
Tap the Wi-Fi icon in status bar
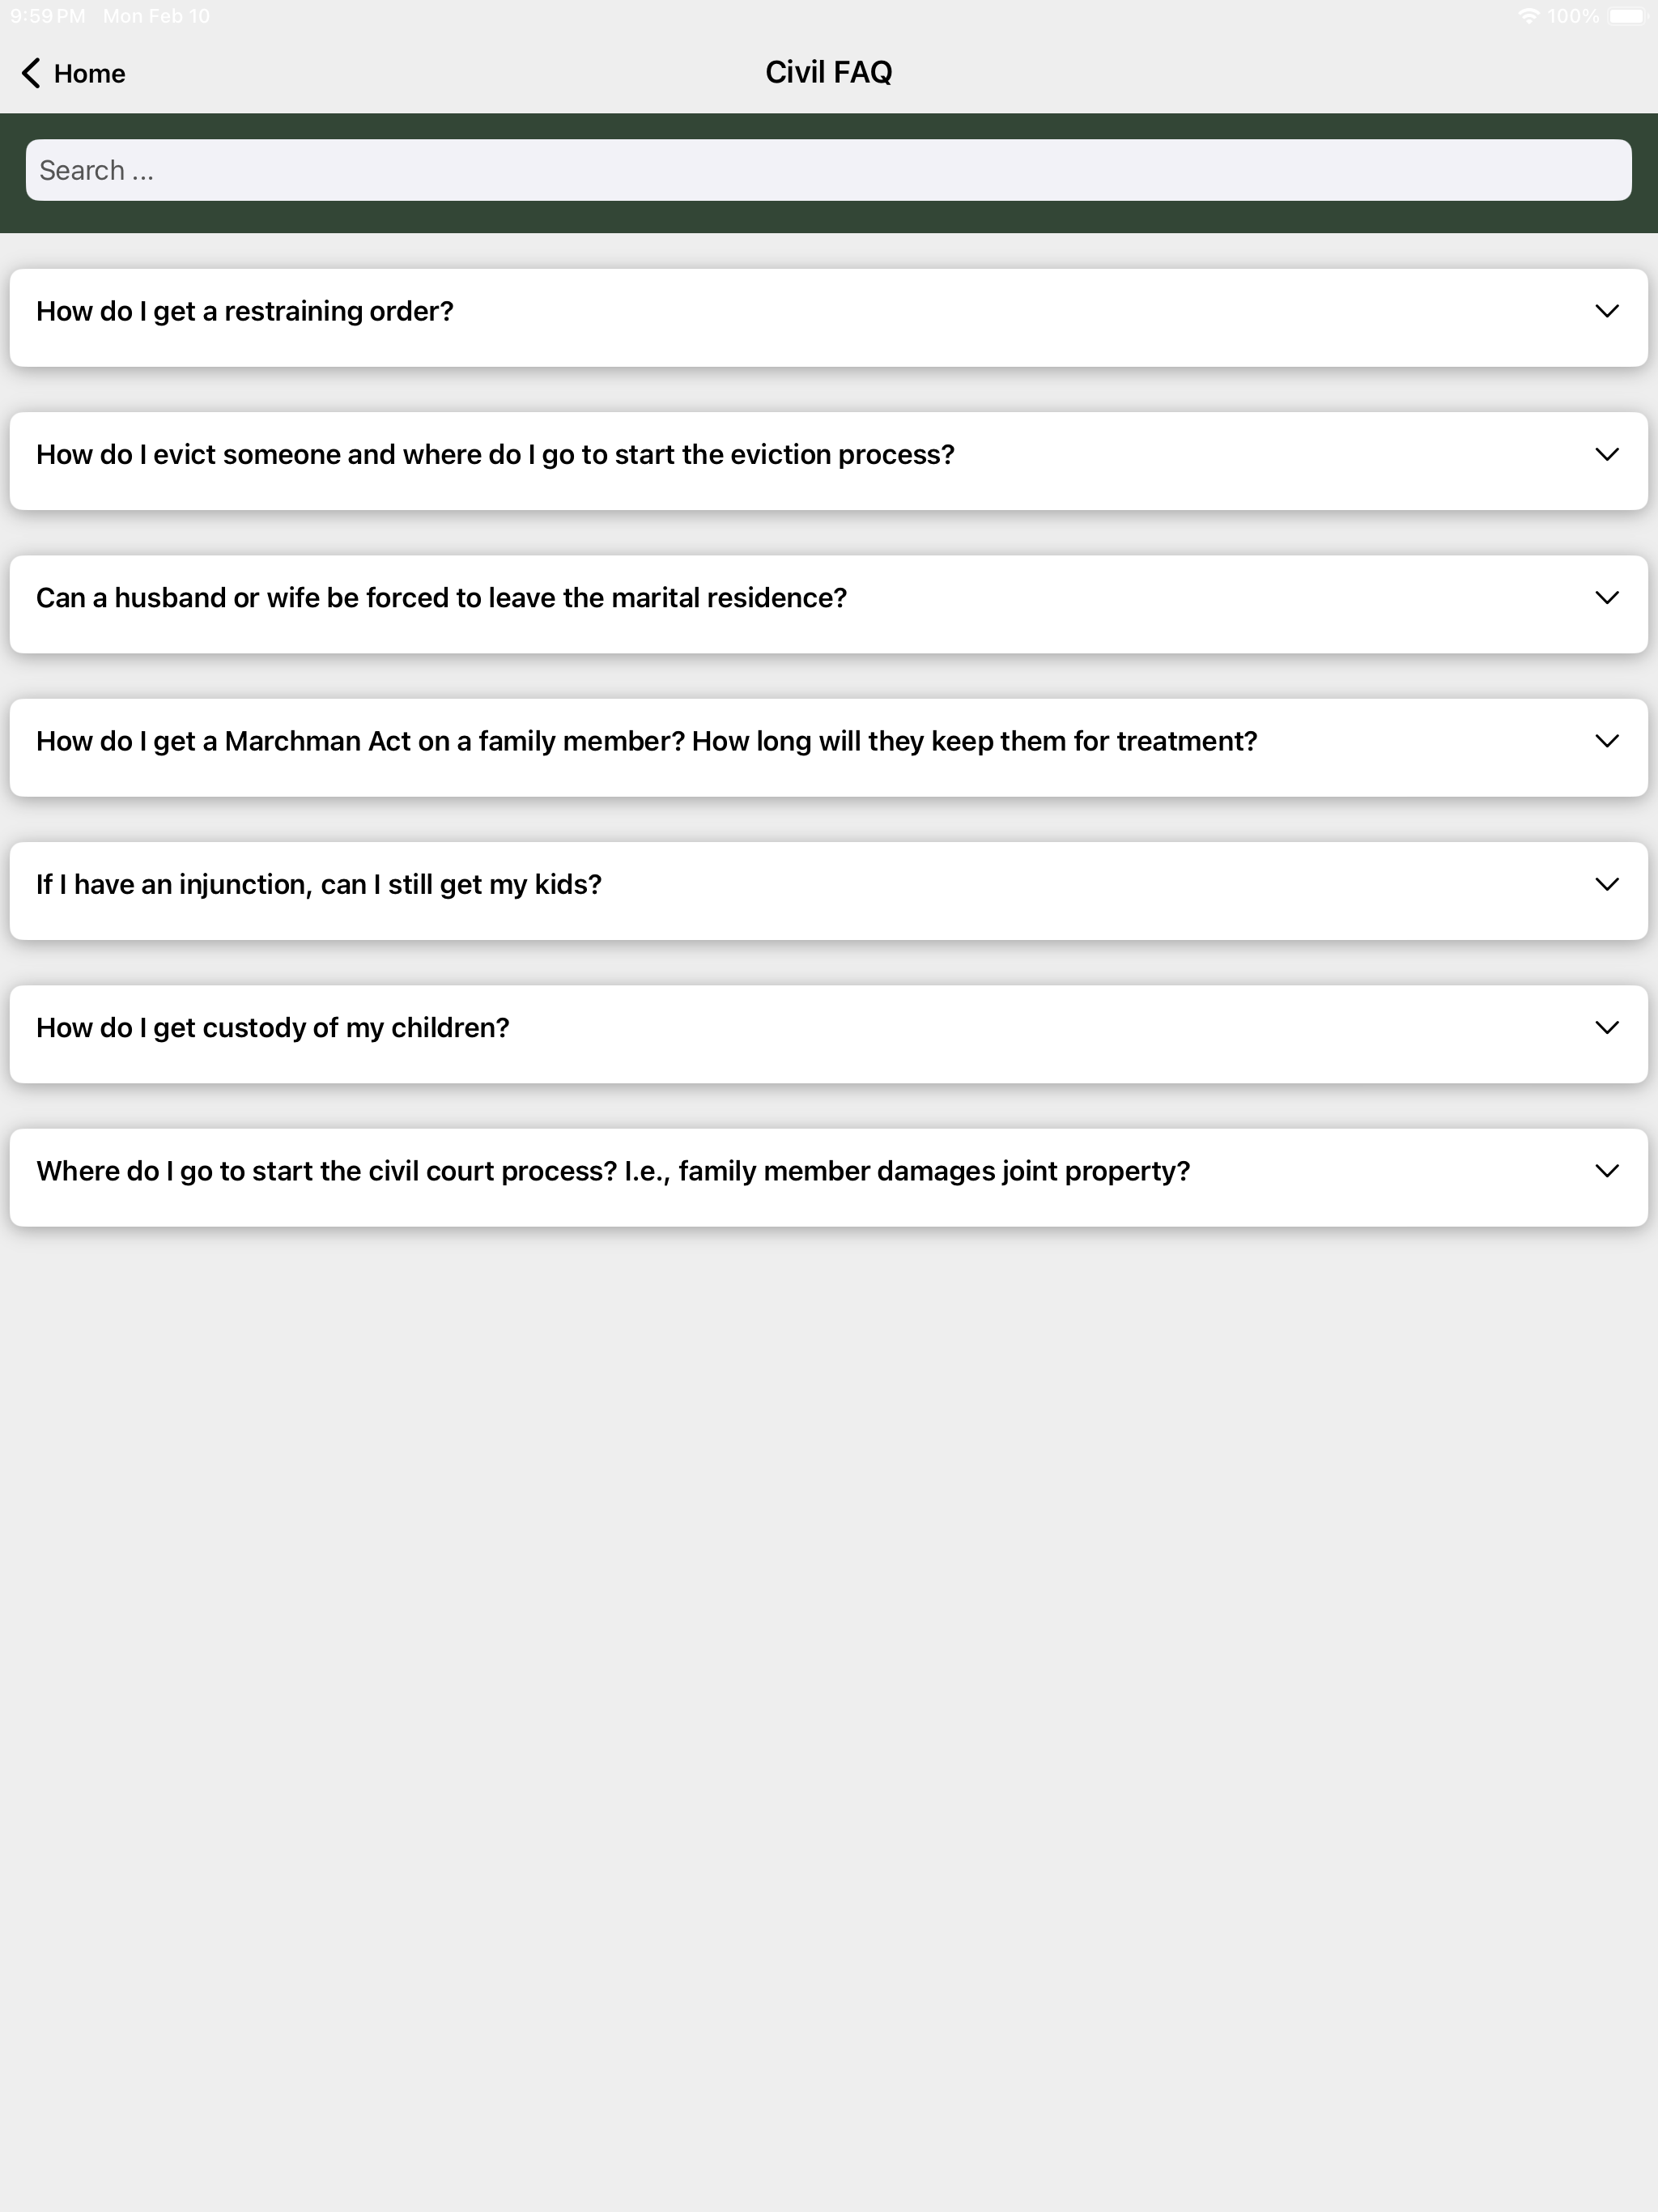pos(1528,16)
